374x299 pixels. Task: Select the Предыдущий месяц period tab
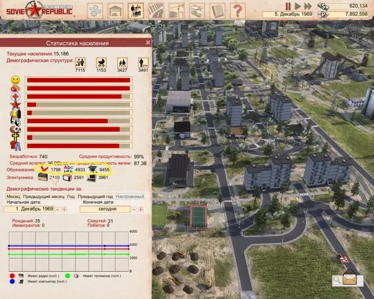[43, 196]
